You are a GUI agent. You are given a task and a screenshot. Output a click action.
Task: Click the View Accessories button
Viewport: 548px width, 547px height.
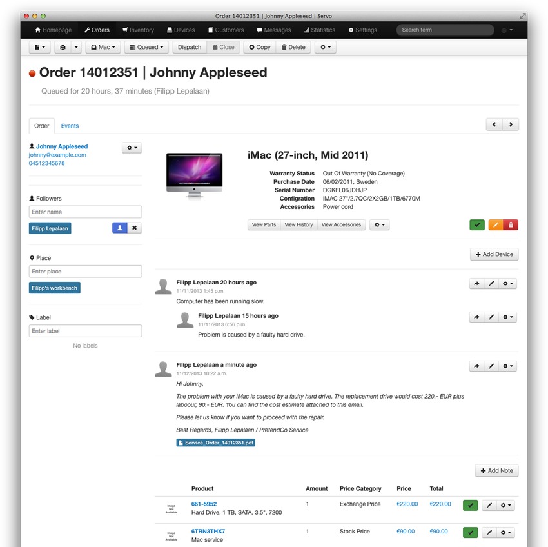click(341, 224)
